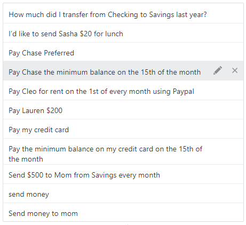The width and height of the screenshot is (246, 225).
Task: Select the send Sasha $20 for lunch utterance
Action: (123, 33)
